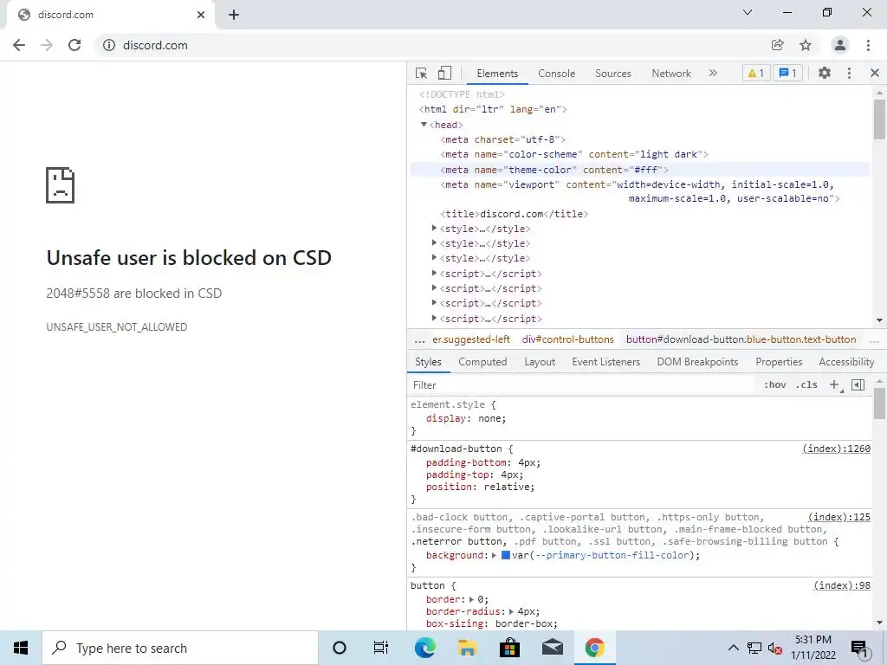Open DevTools settings gear
The height and width of the screenshot is (665, 887).
[825, 73]
